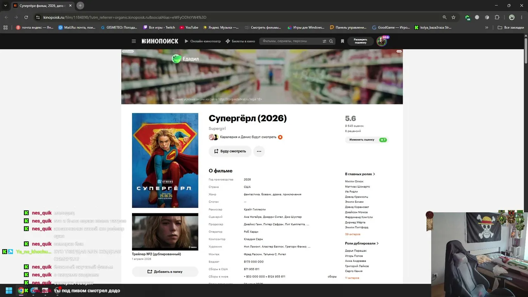
Task: Click Изменить оценку button
Action: click(x=367, y=140)
